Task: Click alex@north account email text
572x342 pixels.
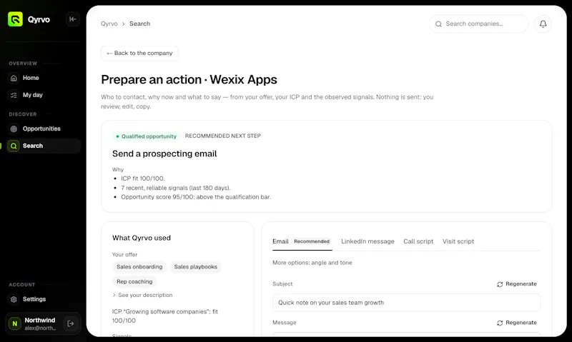Action: click(x=40, y=328)
